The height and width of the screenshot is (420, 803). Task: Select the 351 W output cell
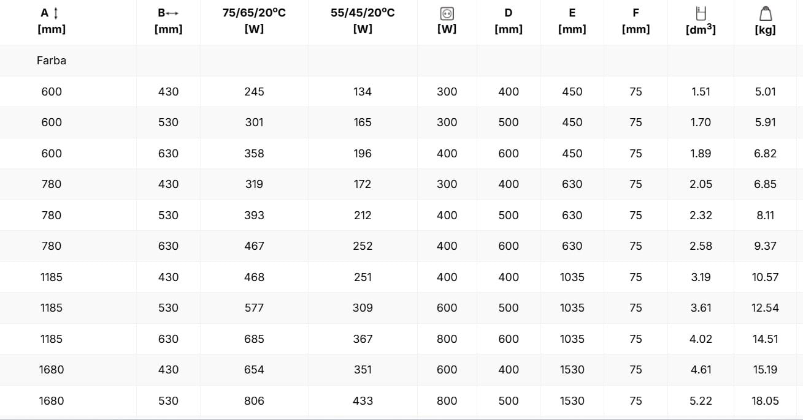coord(363,370)
